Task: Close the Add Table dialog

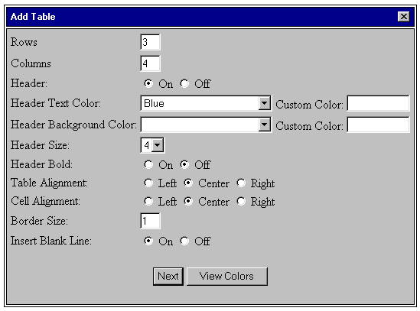Action: point(404,17)
